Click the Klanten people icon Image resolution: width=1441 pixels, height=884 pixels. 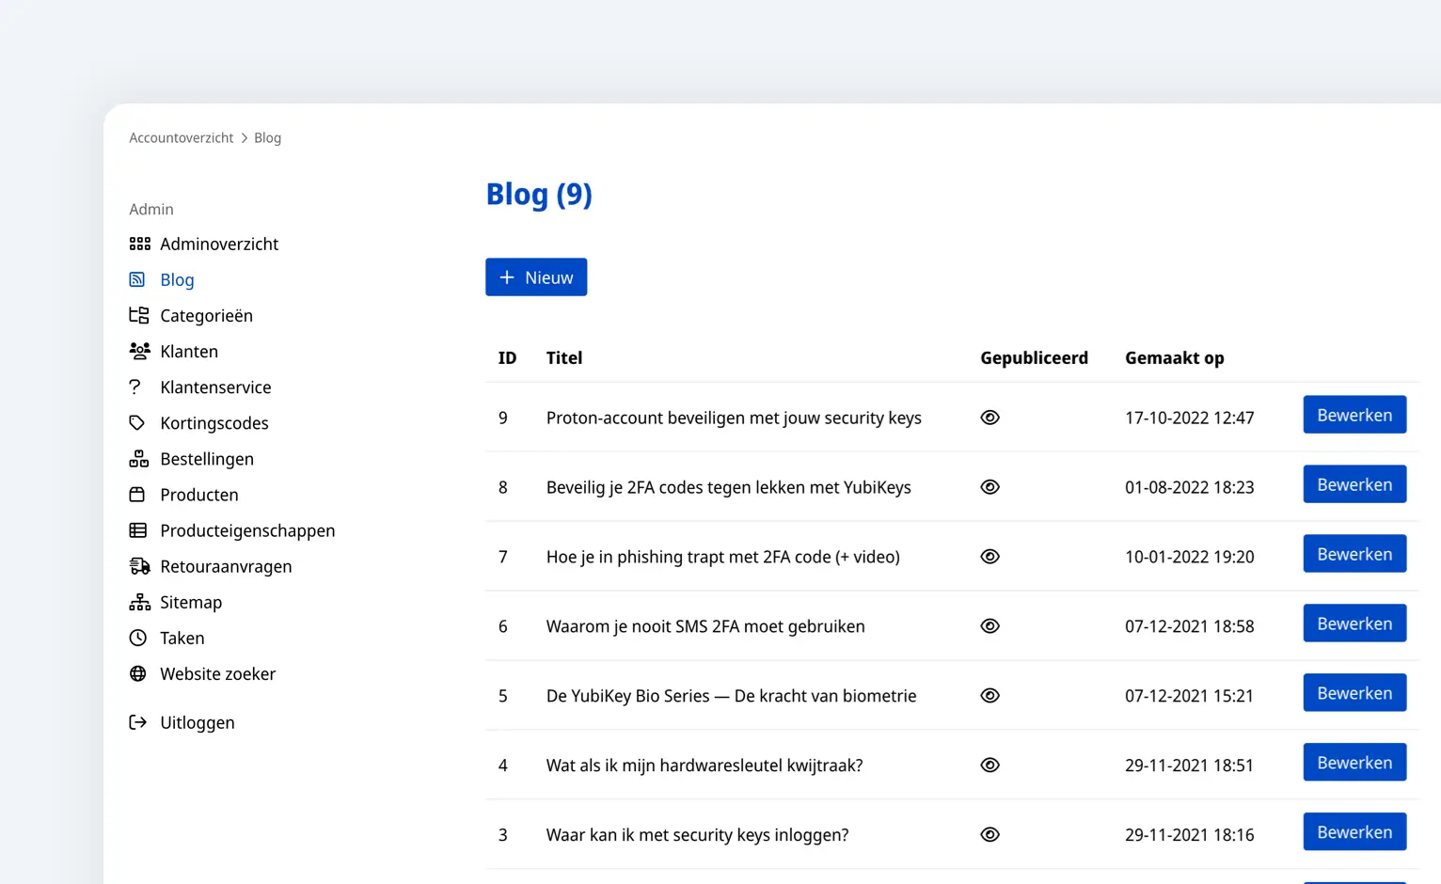tap(139, 352)
